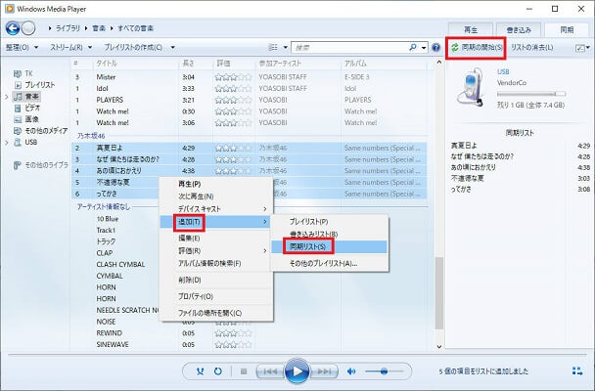Open プレイリスト in the navigation pane
Image resolution: width=595 pixels, height=391 pixels.
(x=39, y=85)
